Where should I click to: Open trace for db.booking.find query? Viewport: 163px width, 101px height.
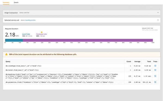pos(155,76)
